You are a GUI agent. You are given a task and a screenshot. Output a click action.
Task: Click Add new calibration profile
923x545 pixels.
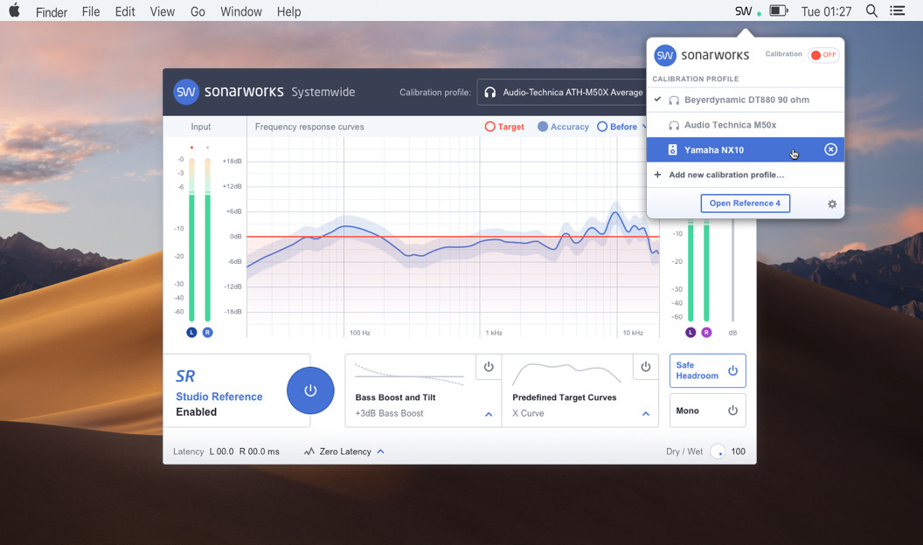(746, 175)
